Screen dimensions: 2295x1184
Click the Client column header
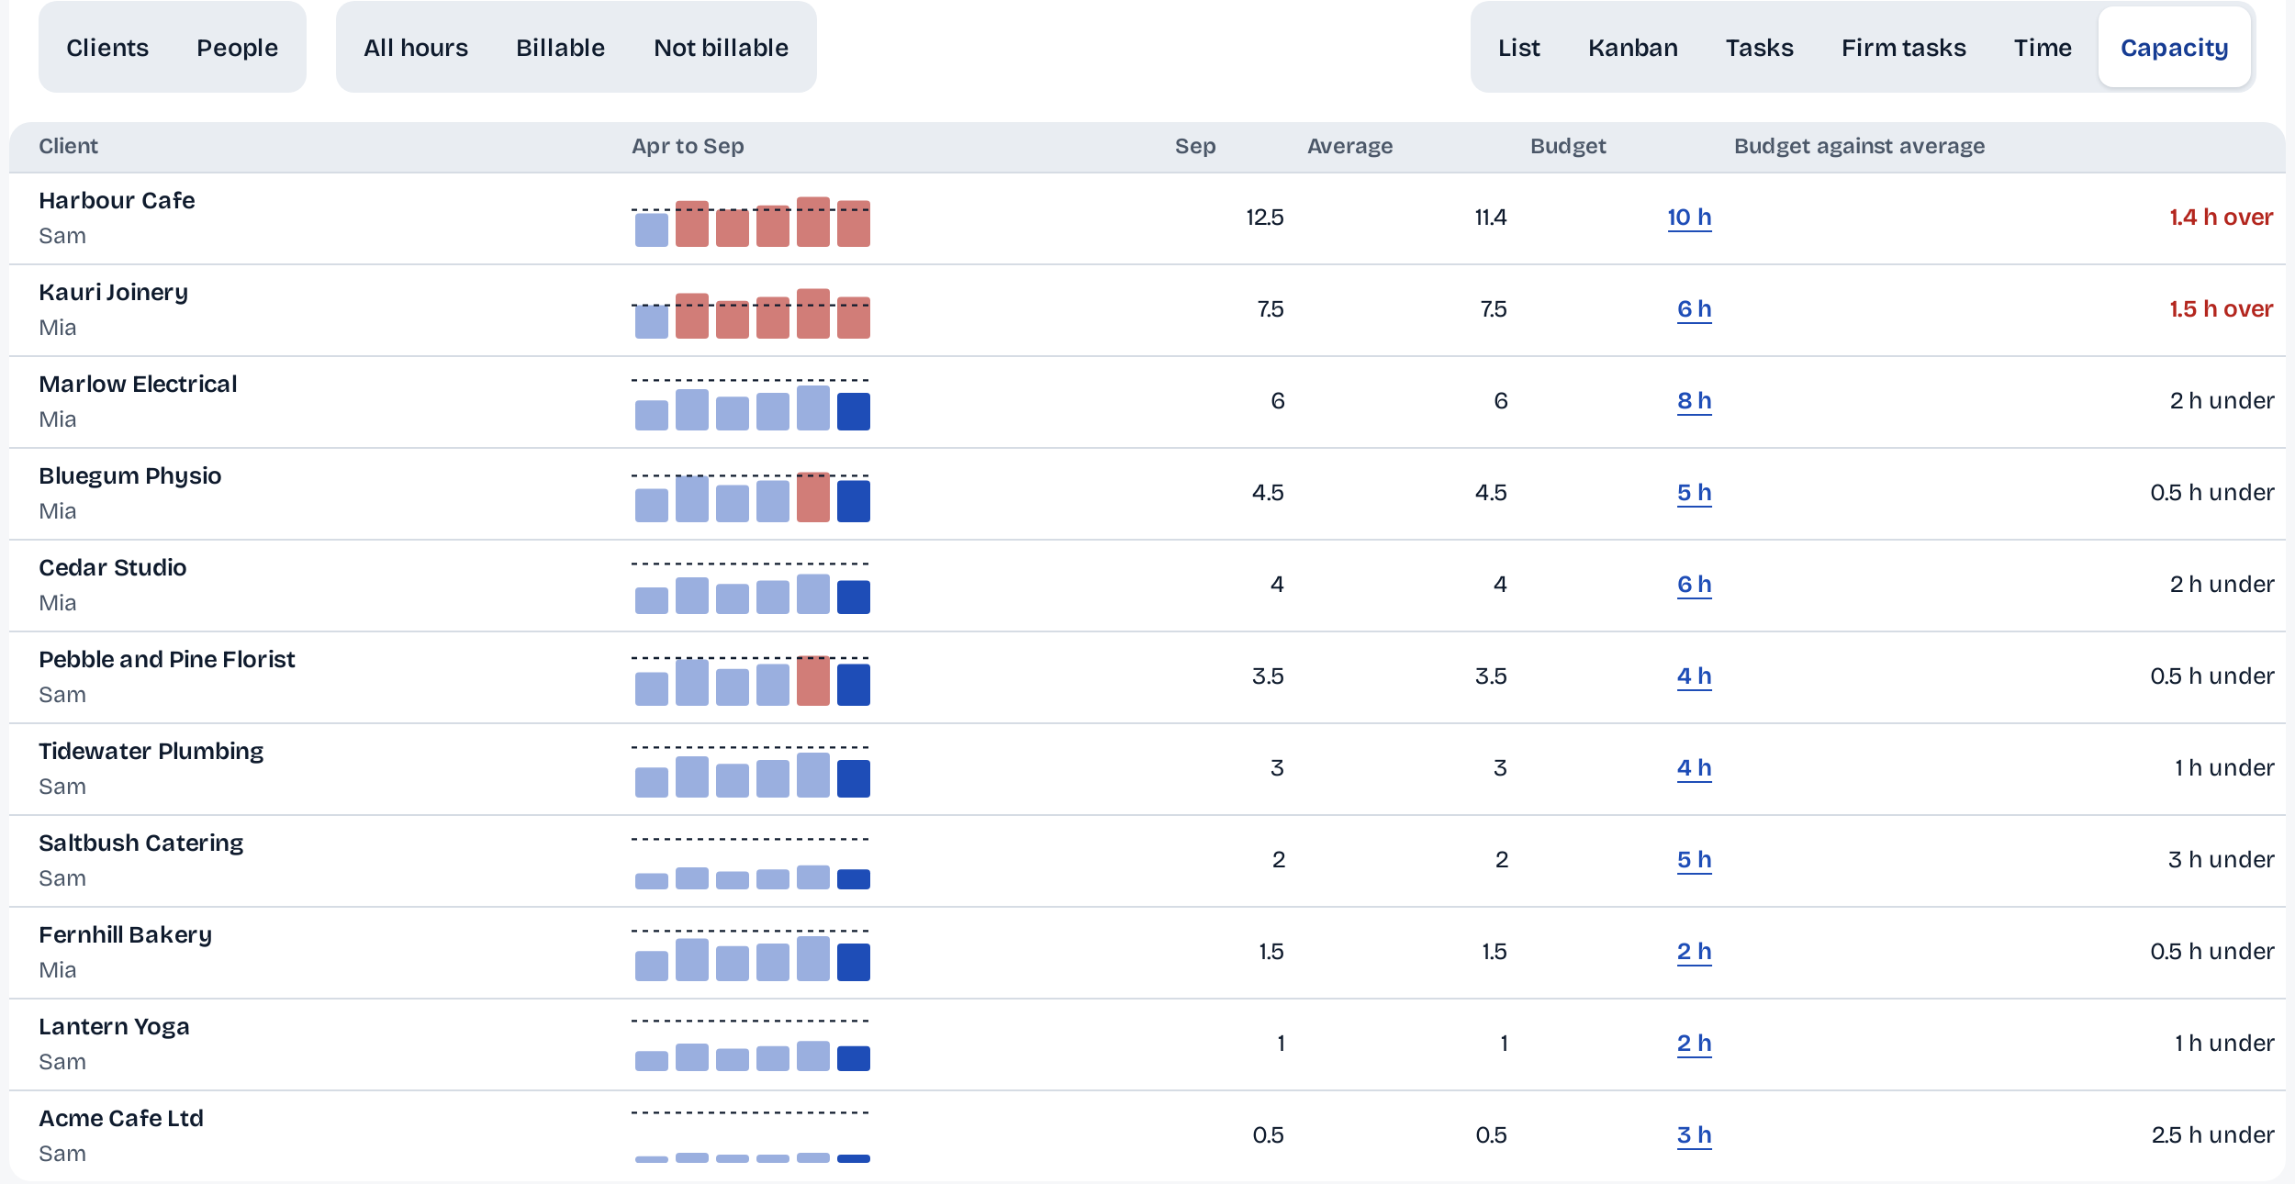68,146
